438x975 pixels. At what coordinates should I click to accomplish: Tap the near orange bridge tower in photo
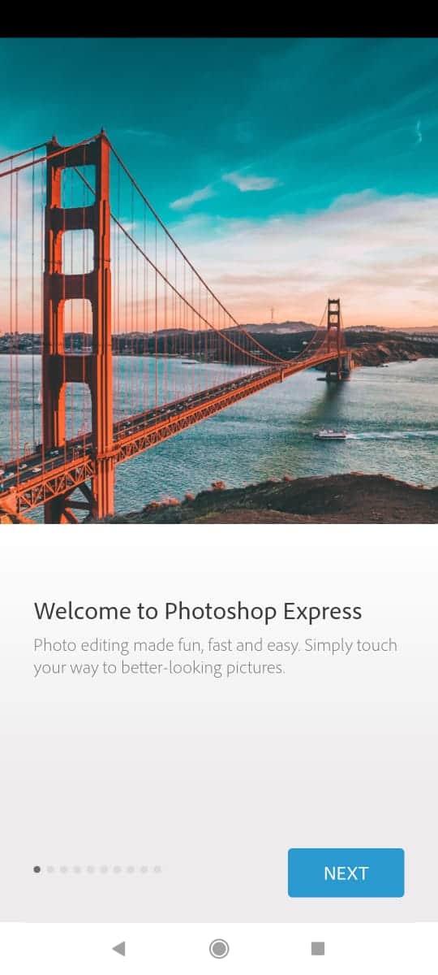(x=79, y=325)
